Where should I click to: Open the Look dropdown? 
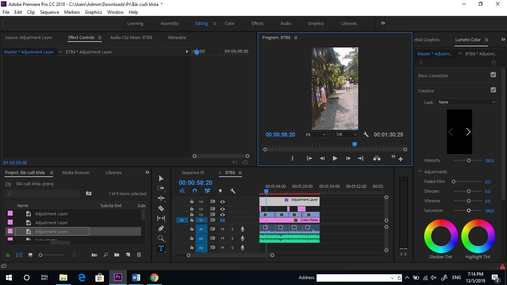(x=467, y=102)
